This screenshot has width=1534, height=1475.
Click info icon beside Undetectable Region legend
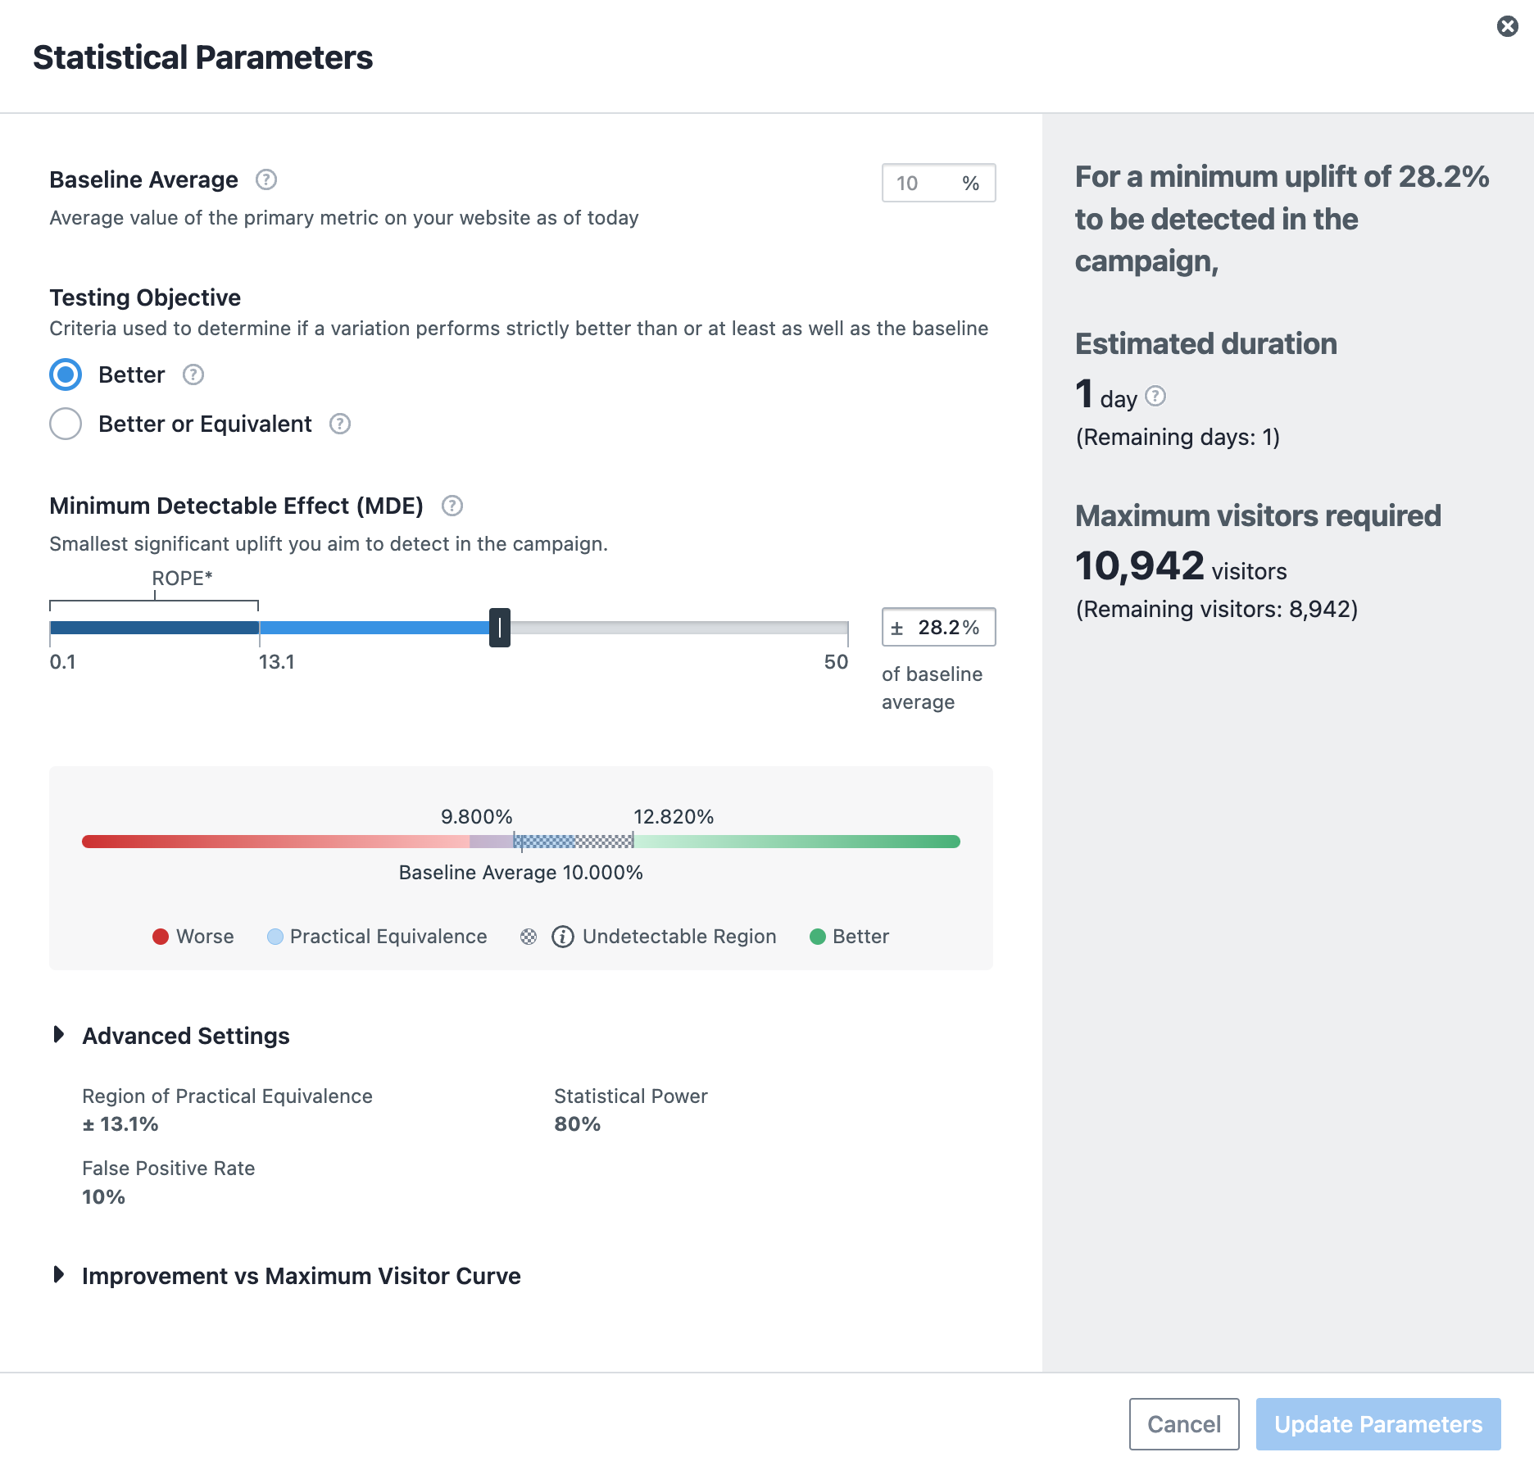[x=562, y=937]
